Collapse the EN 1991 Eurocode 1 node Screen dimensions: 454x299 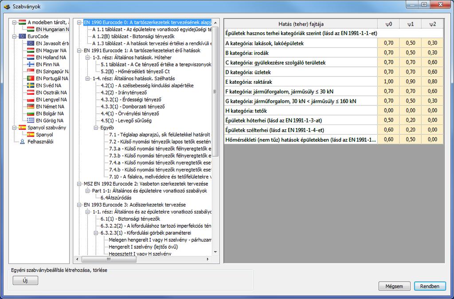point(79,50)
